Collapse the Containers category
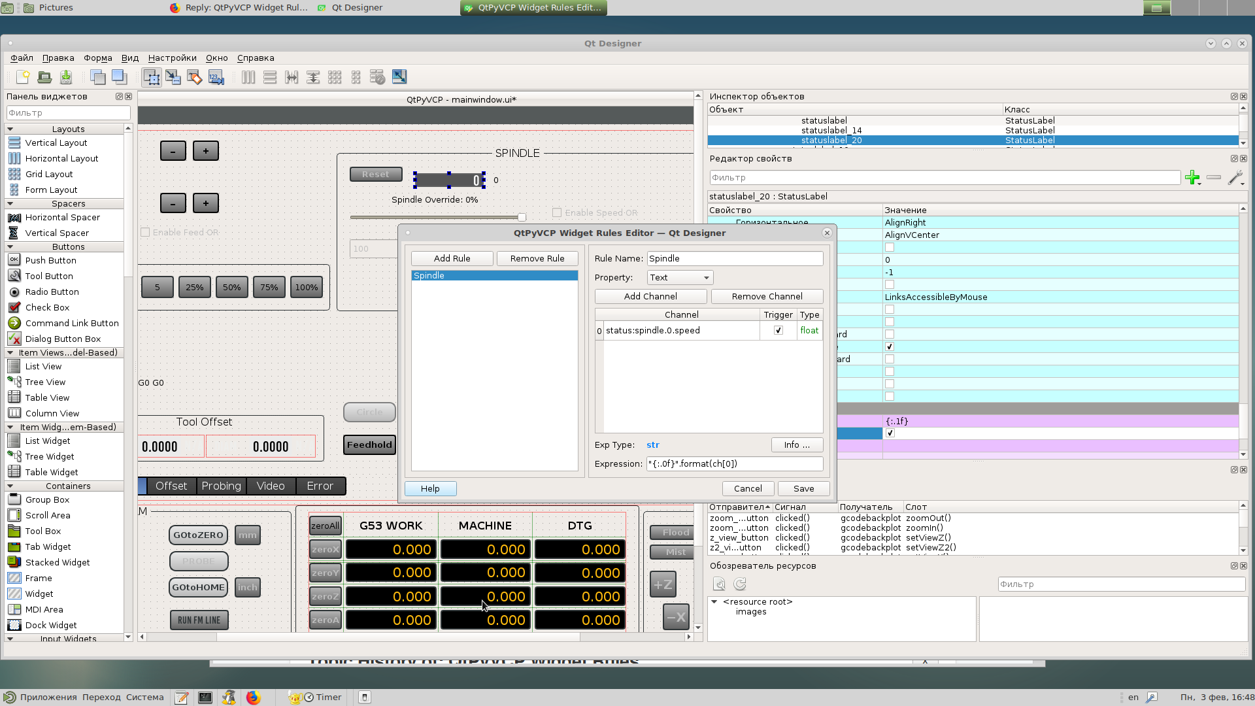Image resolution: width=1255 pixels, height=706 pixels. 10,486
